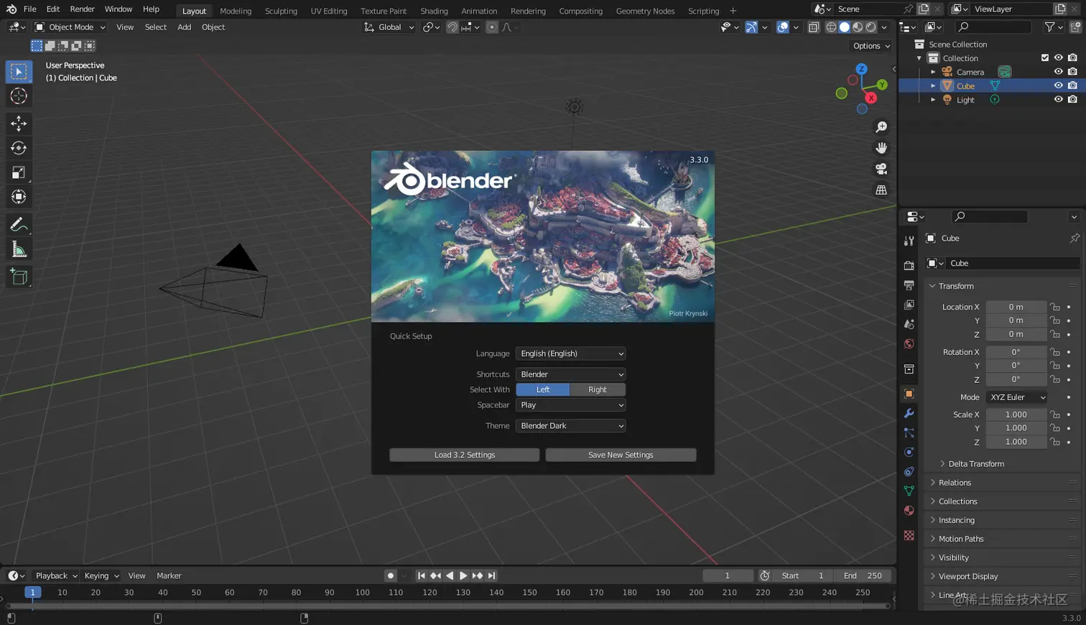1086x625 pixels.
Task: Switch to the Modeling workspace tab
Action: point(236,11)
